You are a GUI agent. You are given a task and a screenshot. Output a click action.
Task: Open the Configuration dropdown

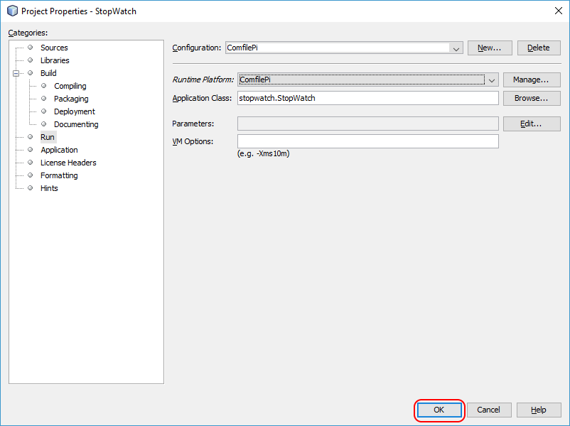point(456,48)
